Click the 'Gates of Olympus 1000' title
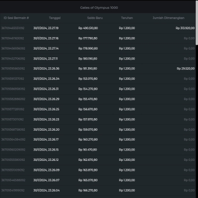Image resolution: width=198 pixels, height=198 pixels. click(x=99, y=7)
